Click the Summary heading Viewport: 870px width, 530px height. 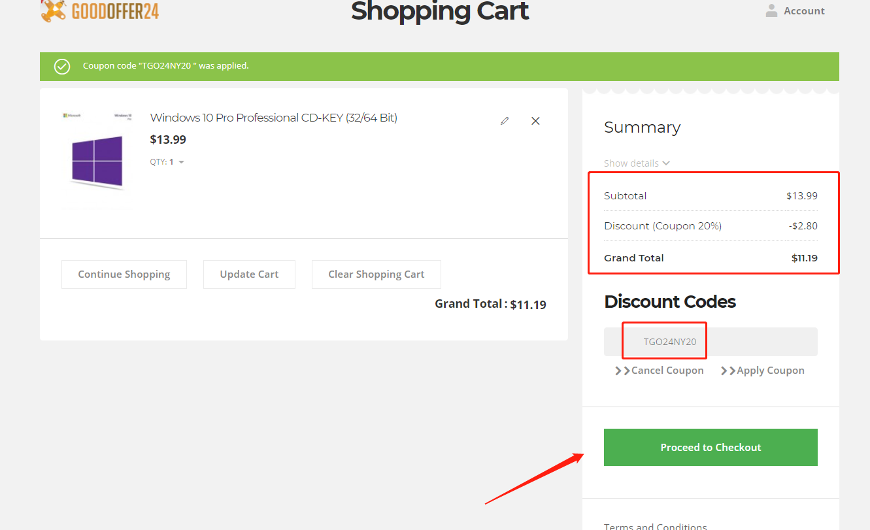click(x=642, y=127)
